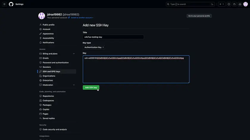The width and height of the screenshot is (250, 140).
Task: Click the Code security shield icon
Action: [x=40, y=130]
